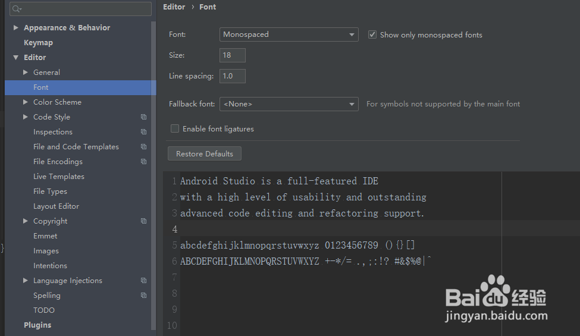Click preview line 'Android Studio is a full-featured IDE'
This screenshot has width=580, height=336.
point(279,181)
